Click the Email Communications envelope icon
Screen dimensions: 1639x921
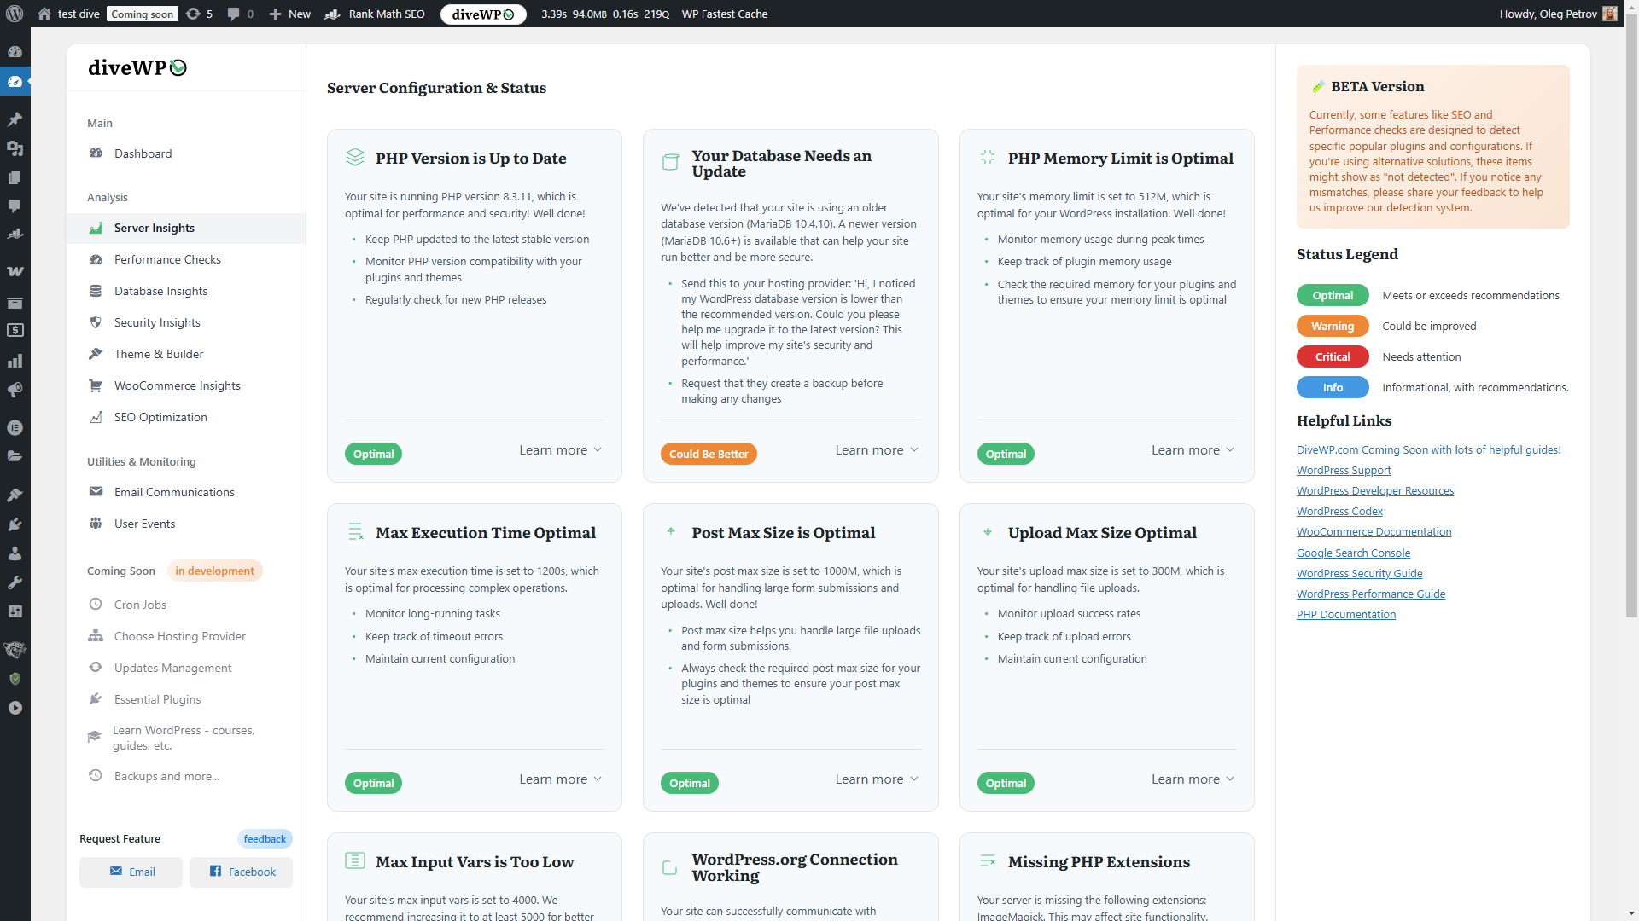pos(96,492)
